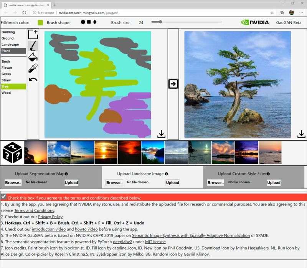This screenshot has width=307, height=268.
Task: Click the NVIDIA logo
Action: pyautogui.click(x=255, y=22)
